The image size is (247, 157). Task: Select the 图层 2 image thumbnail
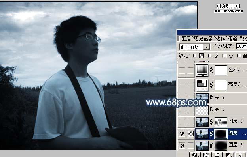coord(202,146)
